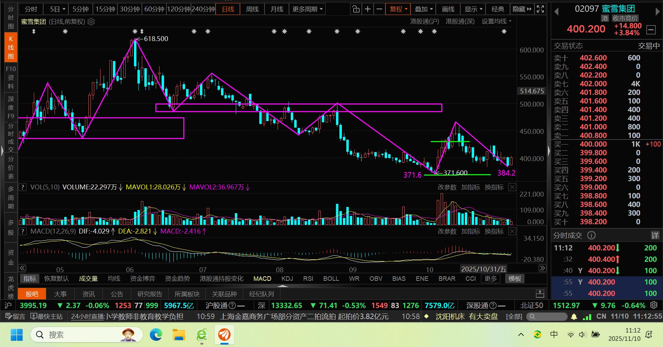Pop out the bottom info panel
Viewport: 663px width, 347px height.
(540, 294)
